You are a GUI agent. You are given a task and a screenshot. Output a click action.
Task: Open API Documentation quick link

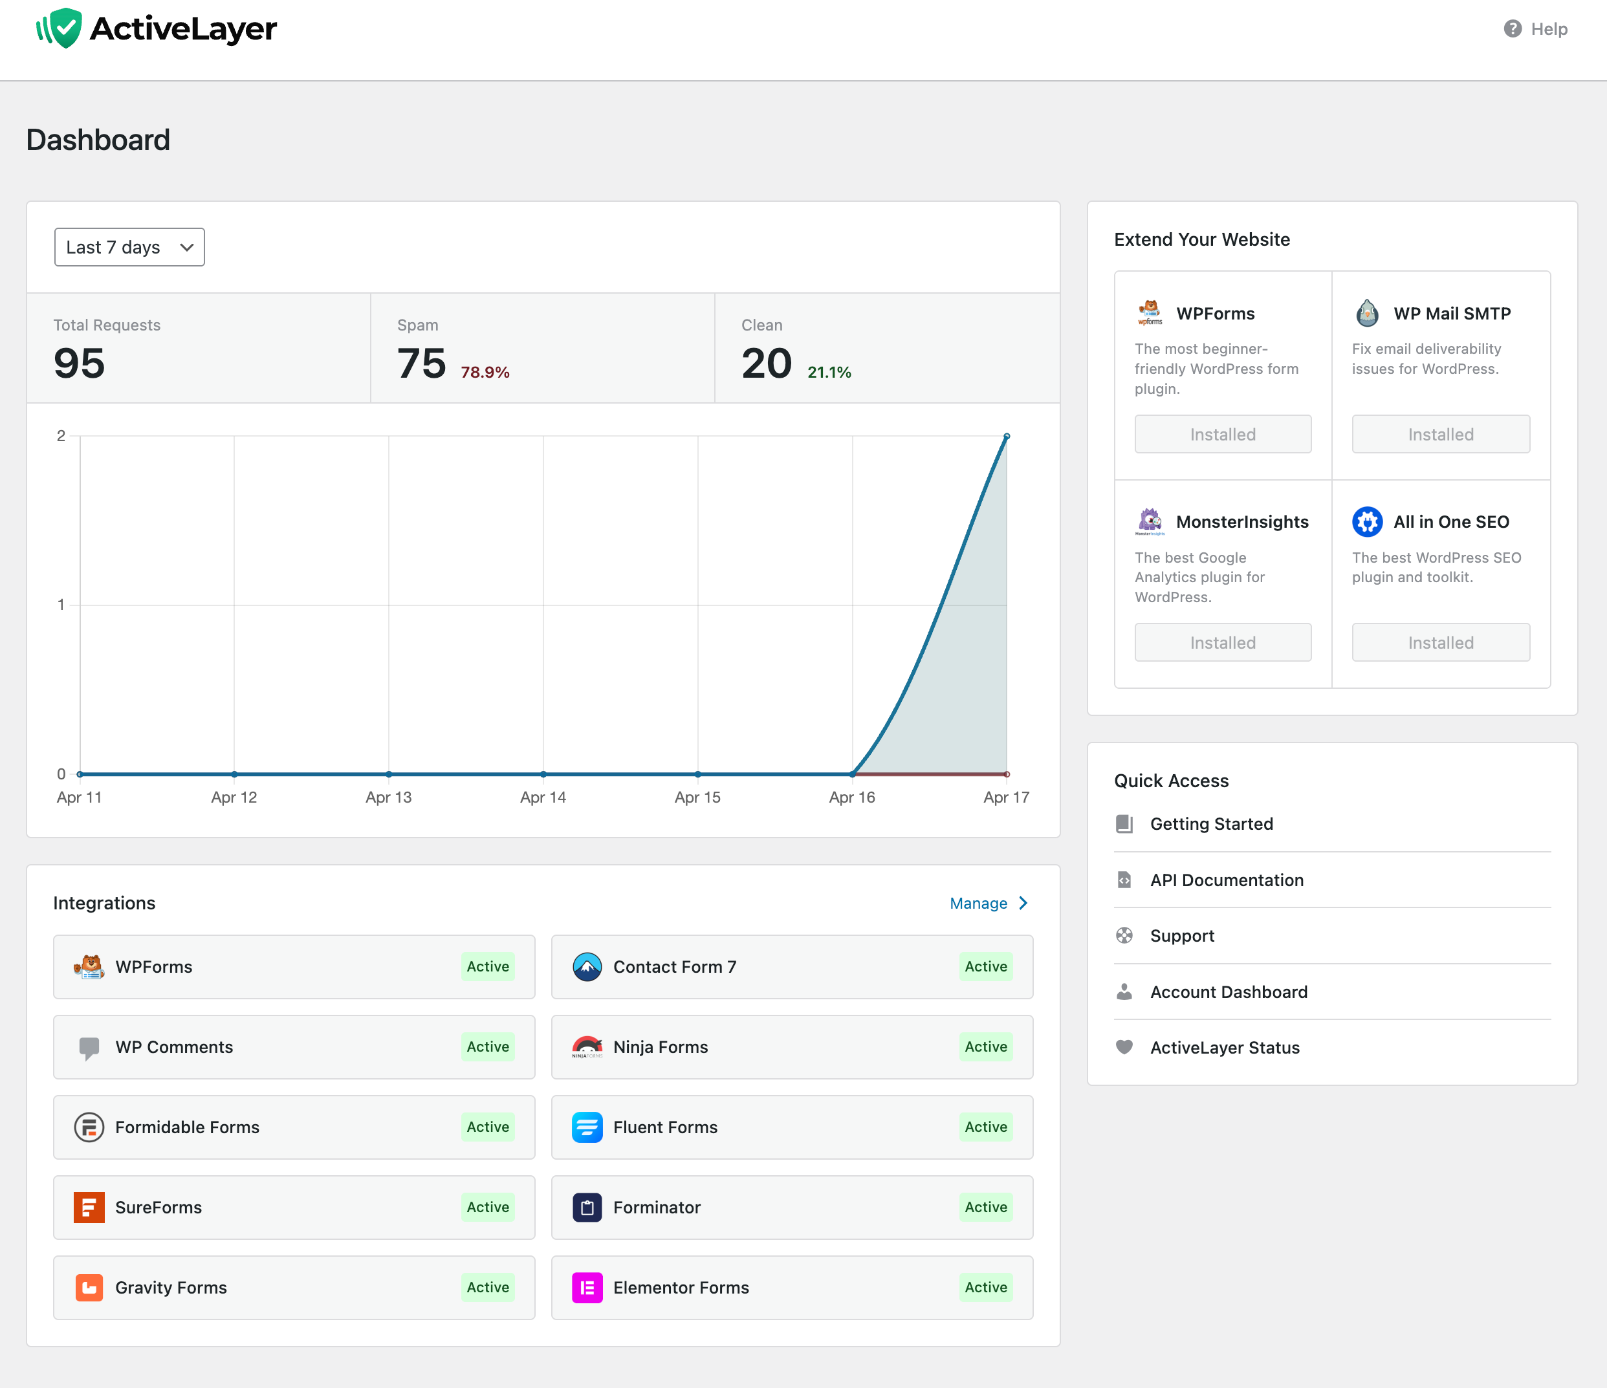[x=1226, y=880]
